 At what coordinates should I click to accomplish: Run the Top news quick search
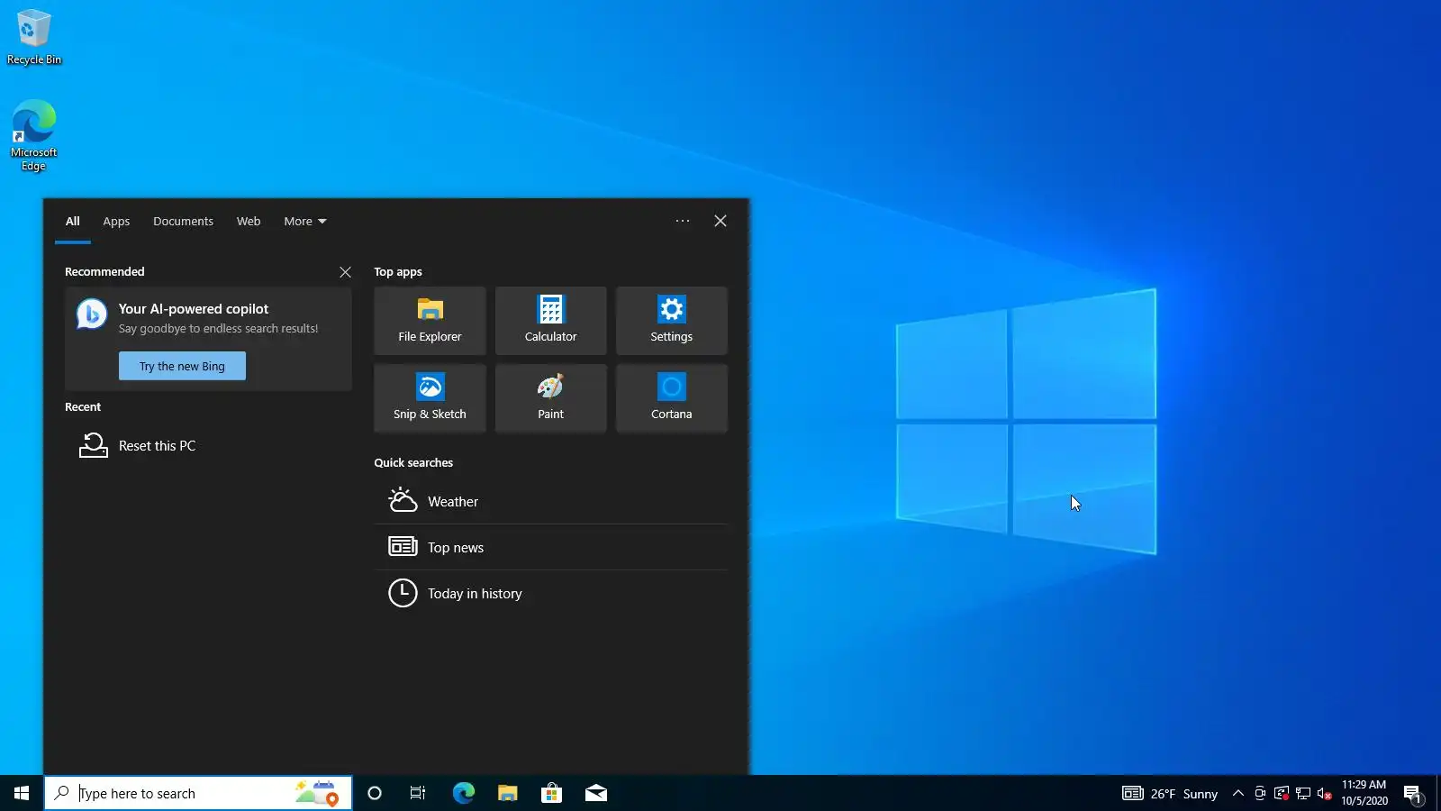coord(550,547)
